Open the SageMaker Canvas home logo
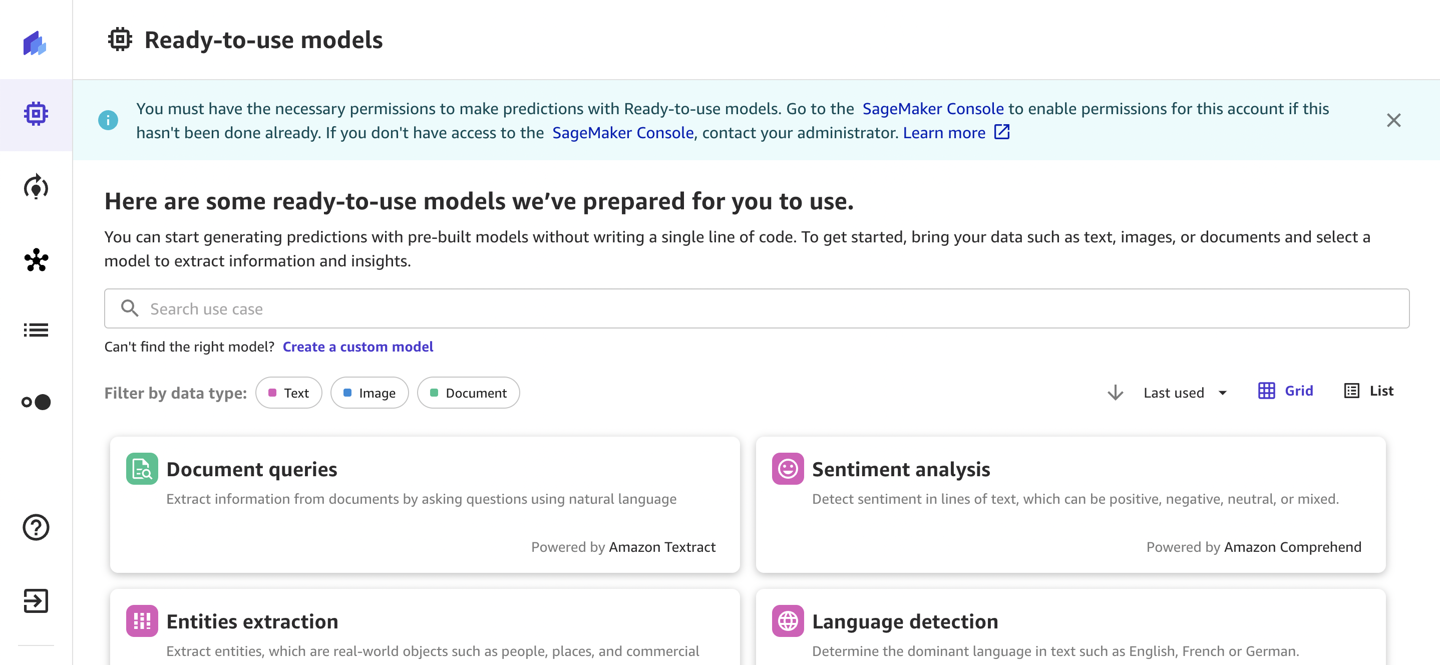The height and width of the screenshot is (665, 1440). (x=35, y=43)
